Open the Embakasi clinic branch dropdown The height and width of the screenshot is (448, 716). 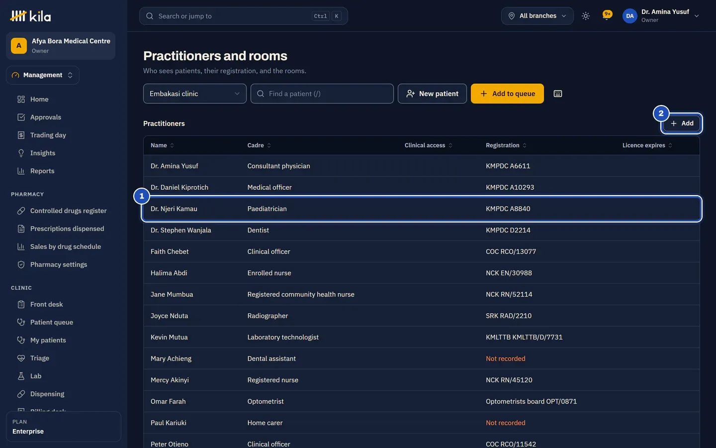pyautogui.click(x=195, y=94)
